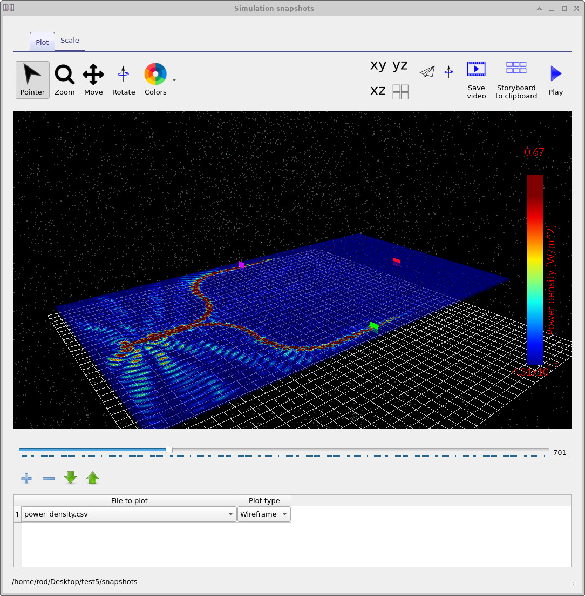Activate the Zoom tool
585x596 pixels.
(64, 79)
